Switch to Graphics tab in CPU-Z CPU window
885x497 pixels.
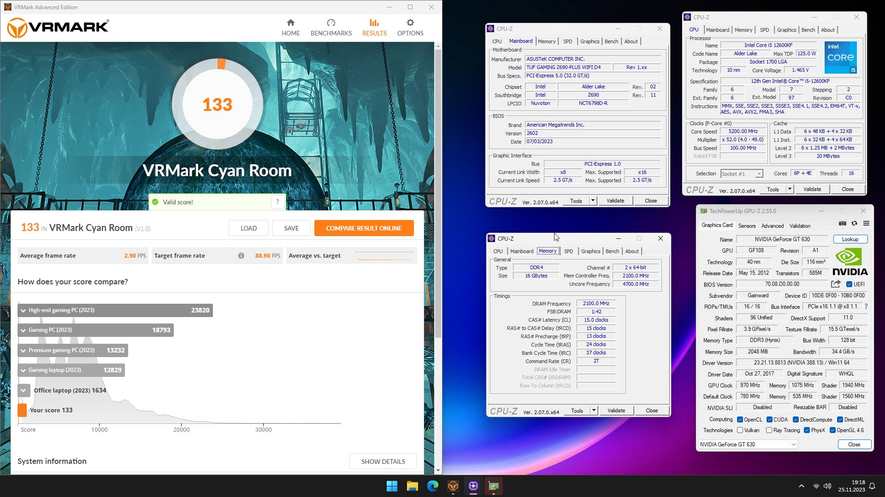pos(786,30)
